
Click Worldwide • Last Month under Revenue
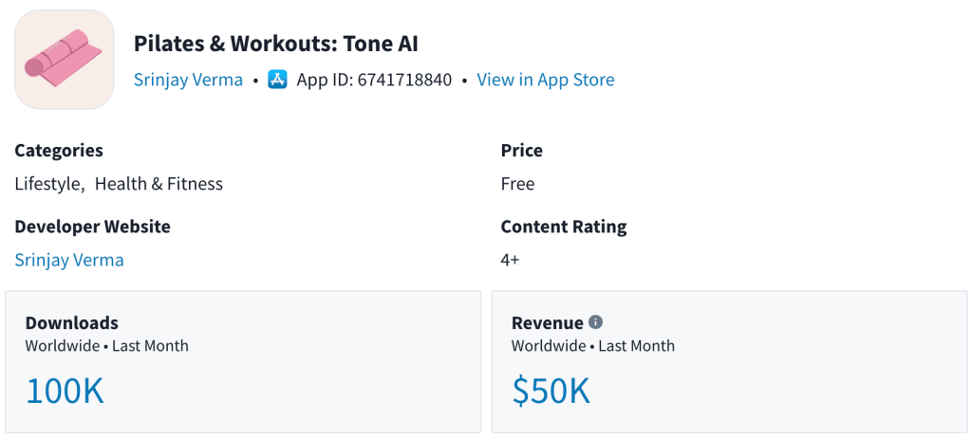[x=592, y=346]
